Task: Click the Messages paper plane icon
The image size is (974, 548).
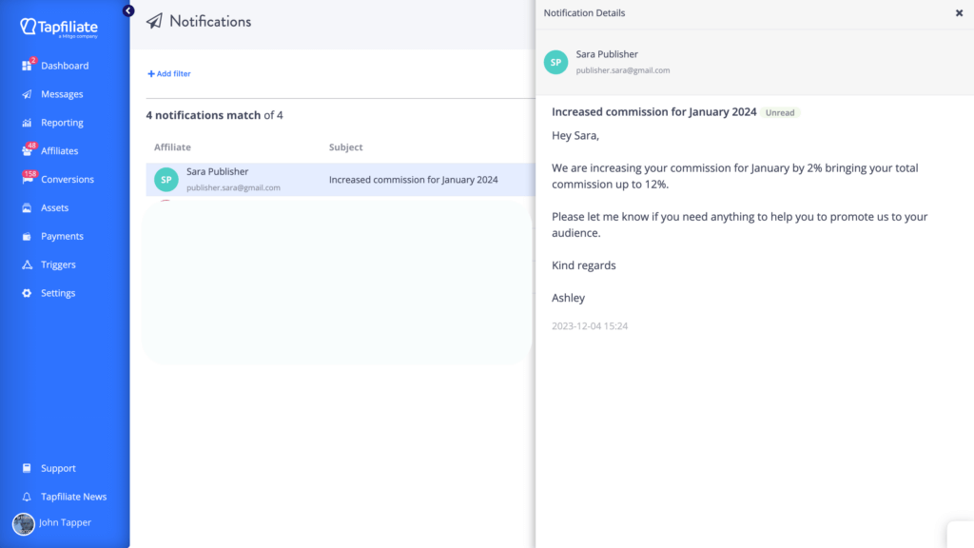Action: pos(28,94)
